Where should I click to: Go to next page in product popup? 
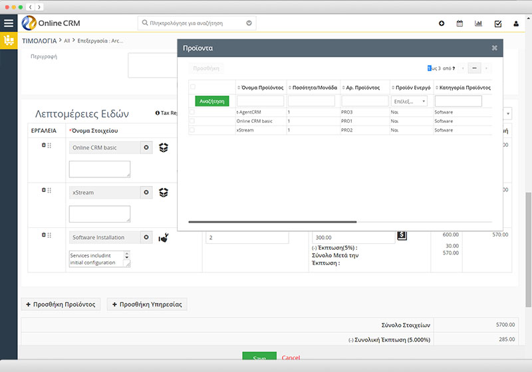click(x=486, y=68)
